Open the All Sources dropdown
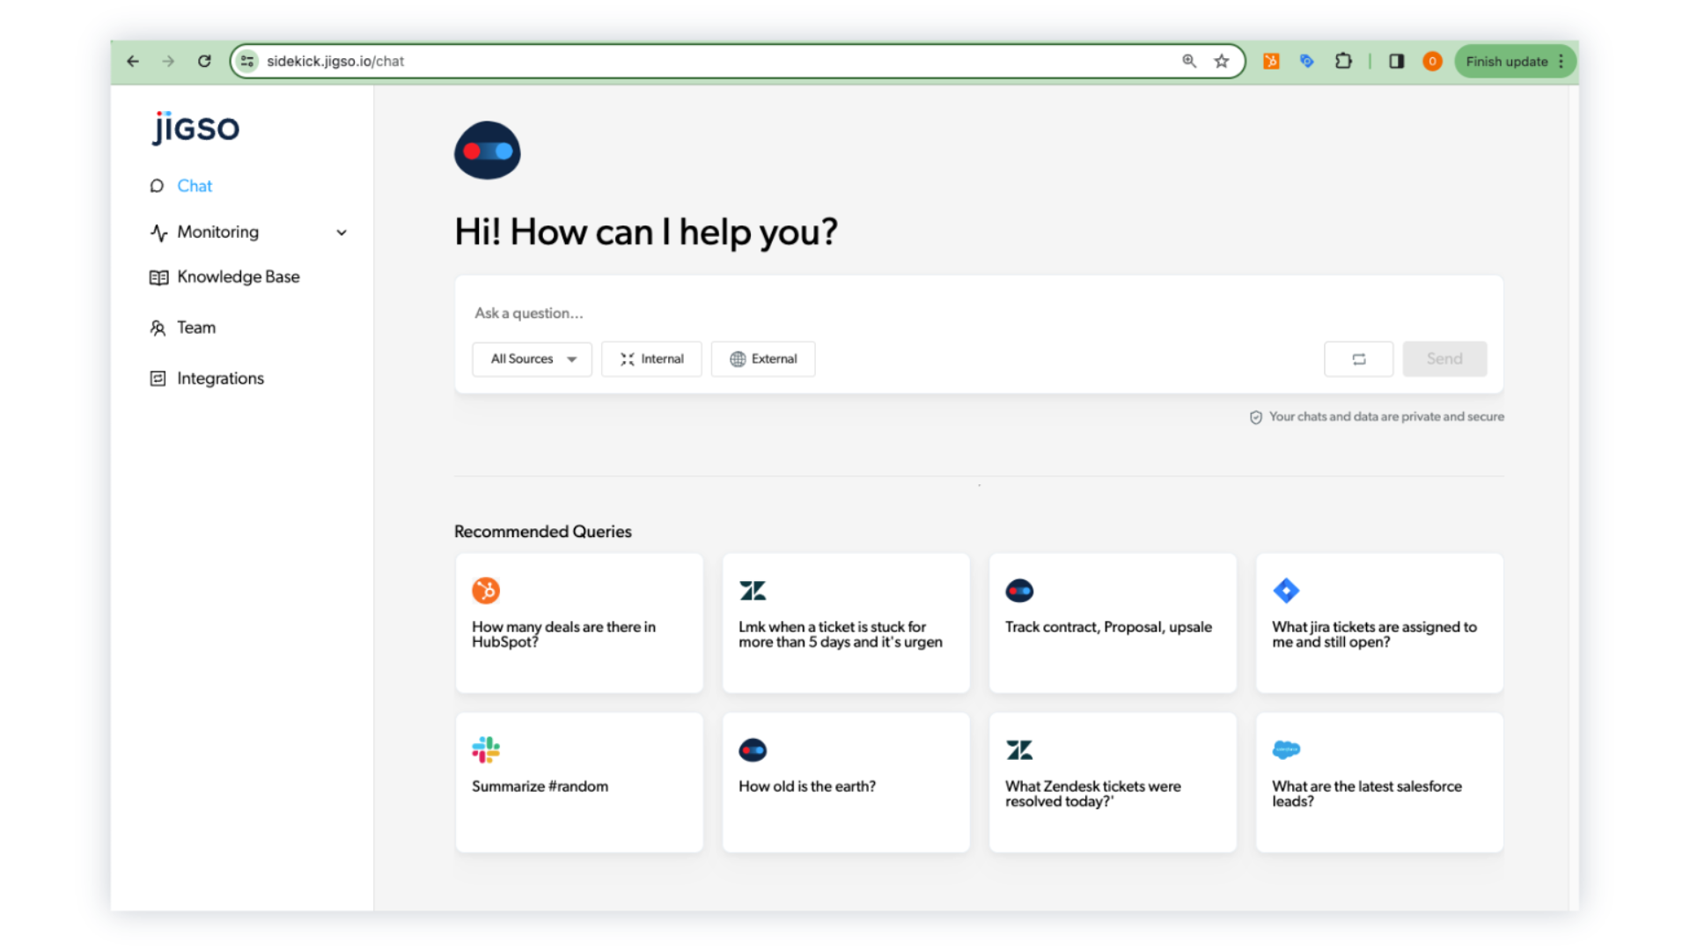The image size is (1690, 951). click(x=532, y=358)
